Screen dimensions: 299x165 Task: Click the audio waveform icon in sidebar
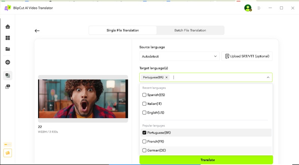[x=7, y=62]
